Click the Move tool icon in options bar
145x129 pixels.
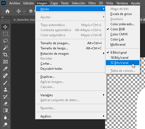click(18, 11)
